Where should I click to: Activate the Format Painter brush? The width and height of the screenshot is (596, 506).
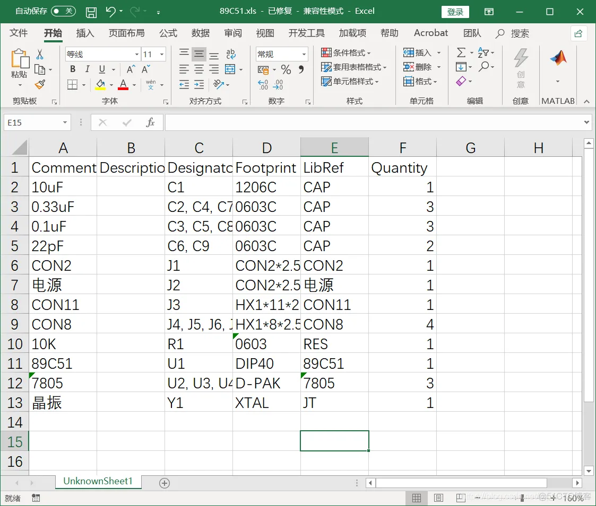40,84
